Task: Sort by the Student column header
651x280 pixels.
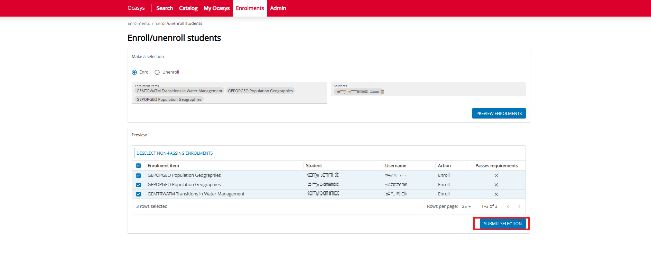Action: click(314, 166)
